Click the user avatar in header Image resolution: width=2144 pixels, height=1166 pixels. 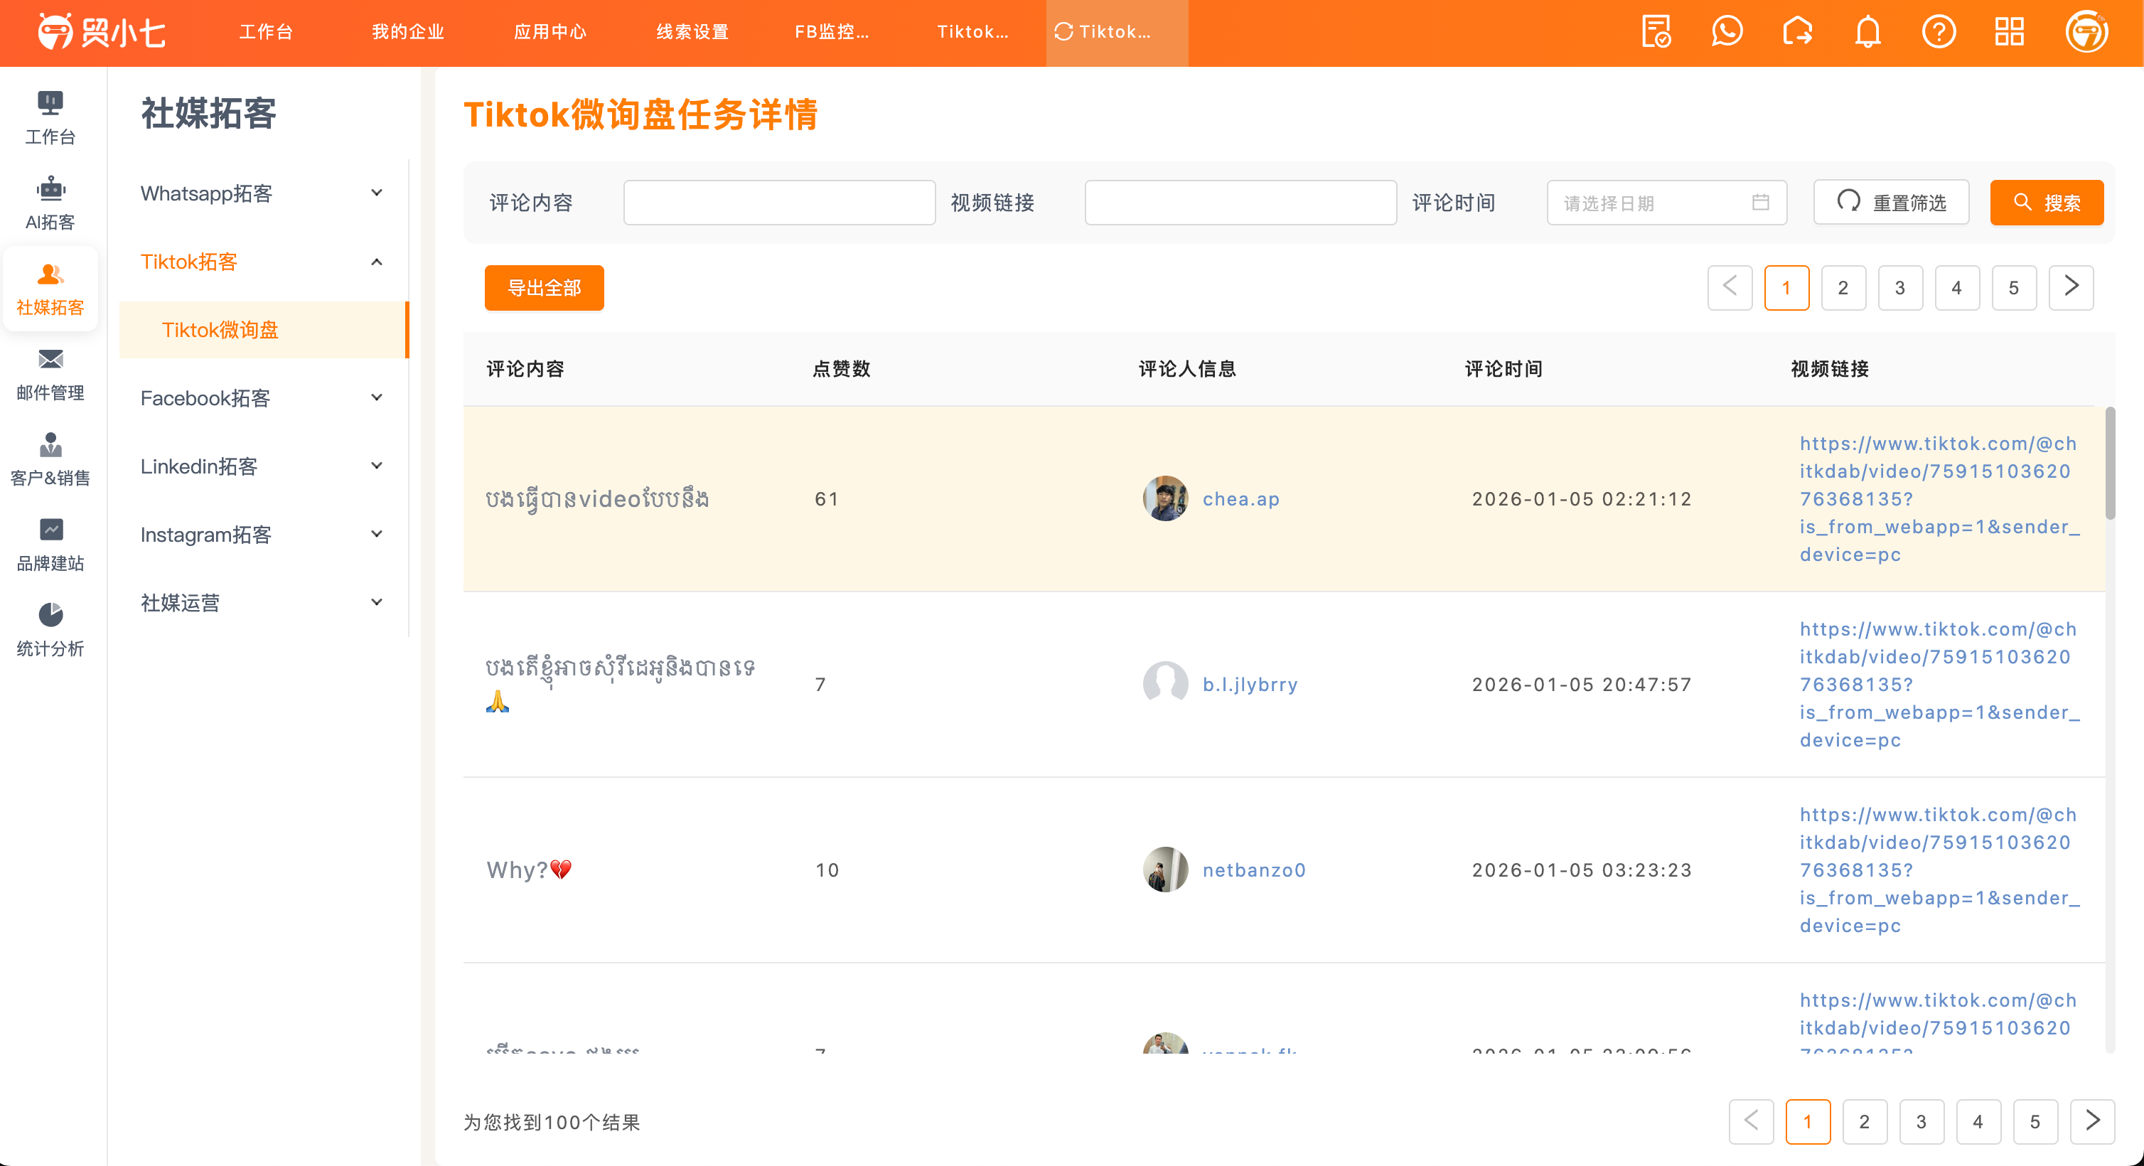pos(2086,33)
